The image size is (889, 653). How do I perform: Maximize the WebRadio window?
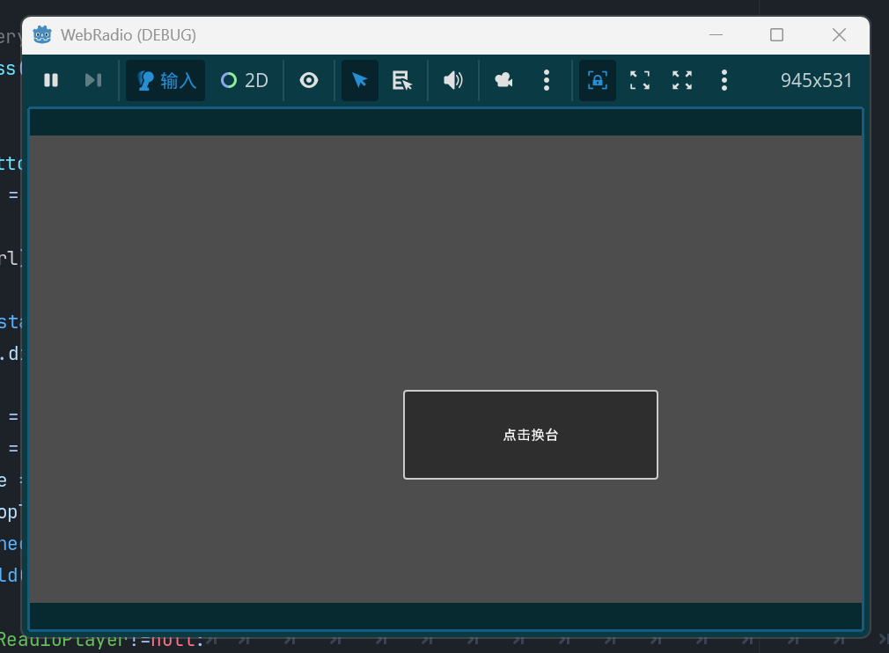[776, 35]
